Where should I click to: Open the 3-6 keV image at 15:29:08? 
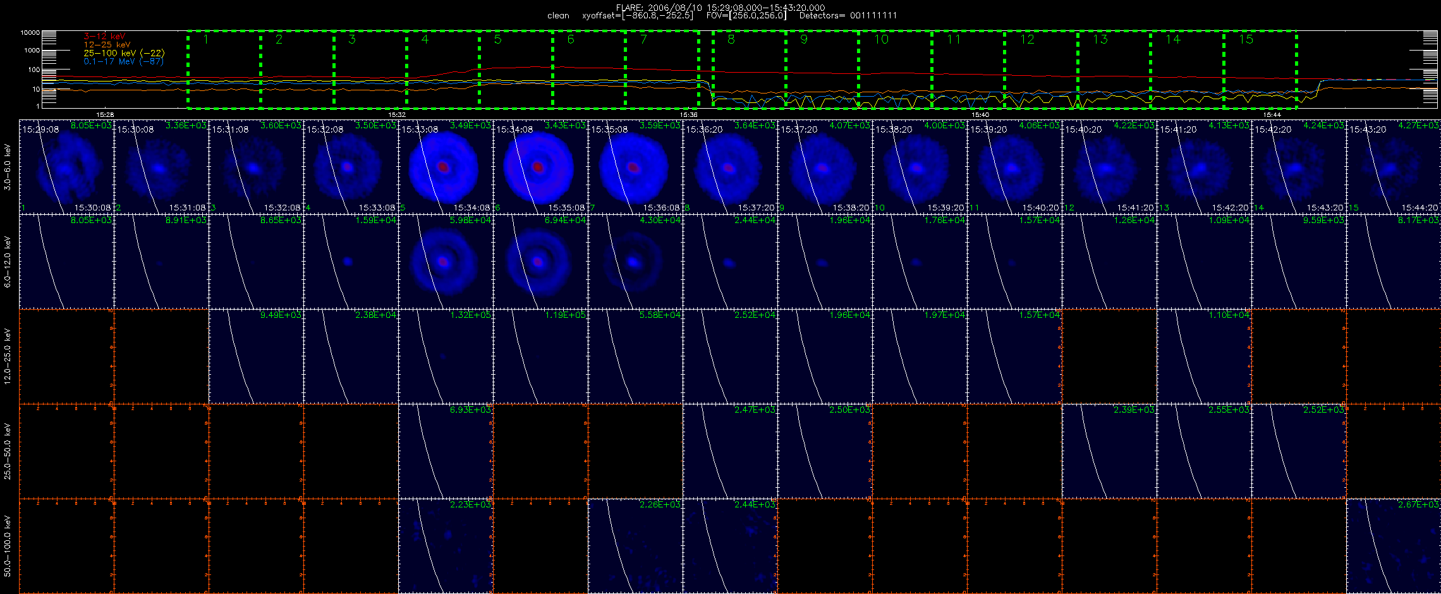click(67, 167)
